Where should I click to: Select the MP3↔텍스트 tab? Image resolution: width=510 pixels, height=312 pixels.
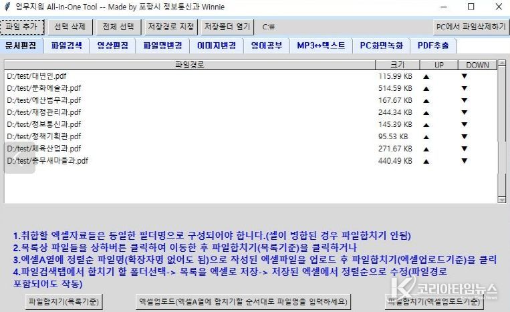pos(321,46)
